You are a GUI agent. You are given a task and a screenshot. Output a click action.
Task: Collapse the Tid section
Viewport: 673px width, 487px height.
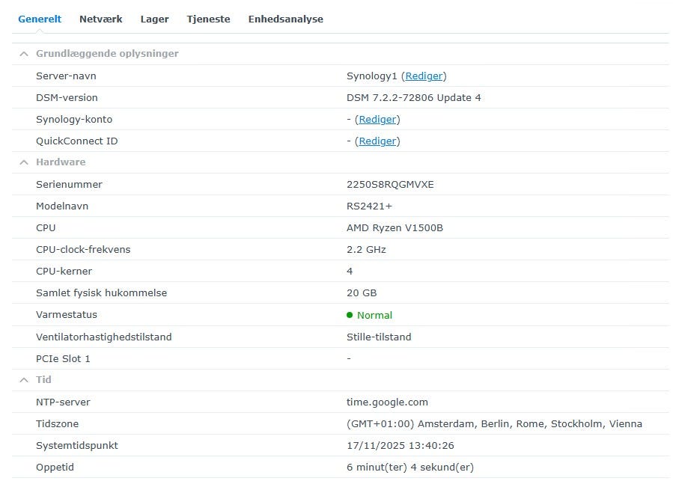(x=24, y=380)
